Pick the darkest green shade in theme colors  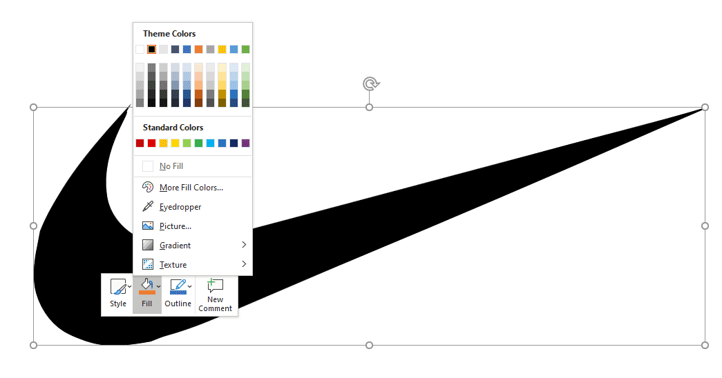245,103
